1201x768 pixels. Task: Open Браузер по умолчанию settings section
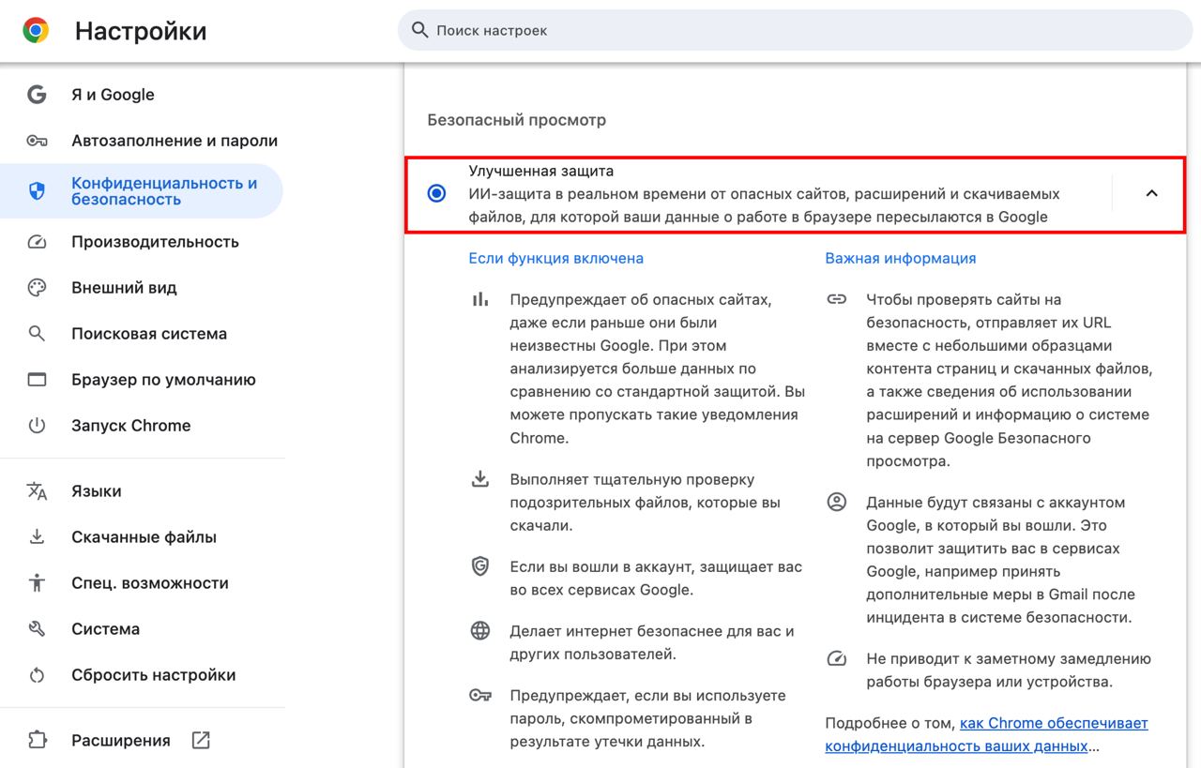(x=163, y=380)
